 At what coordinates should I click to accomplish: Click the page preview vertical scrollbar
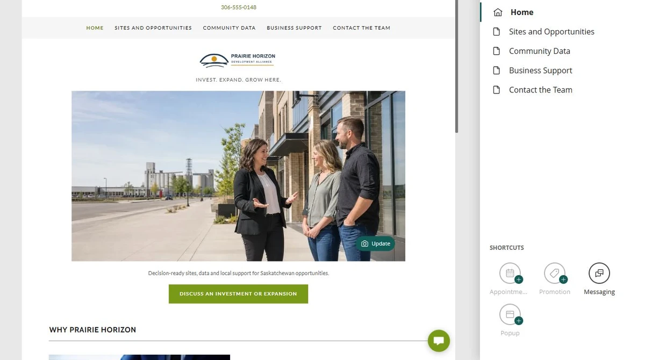(457, 67)
